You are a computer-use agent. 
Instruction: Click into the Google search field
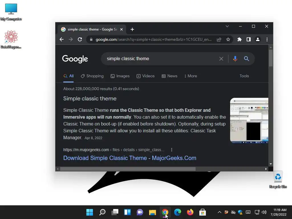point(160,59)
